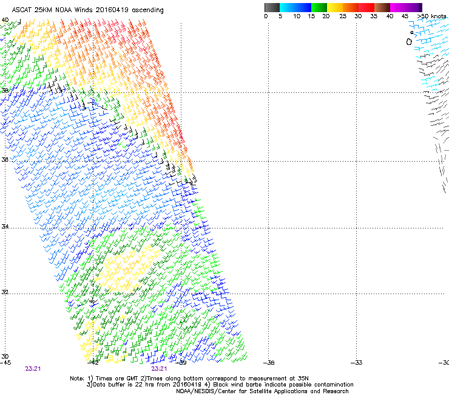Click the small island outline above the larger one
Screen dimensions: 449x395
412,32
